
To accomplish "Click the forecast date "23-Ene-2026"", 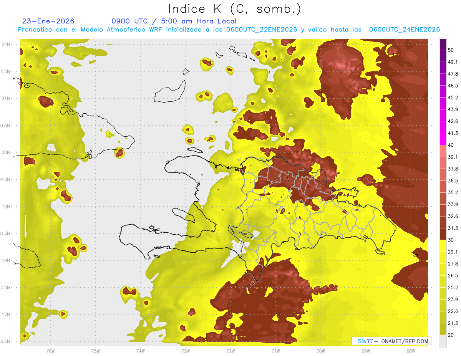I will [x=48, y=21].
